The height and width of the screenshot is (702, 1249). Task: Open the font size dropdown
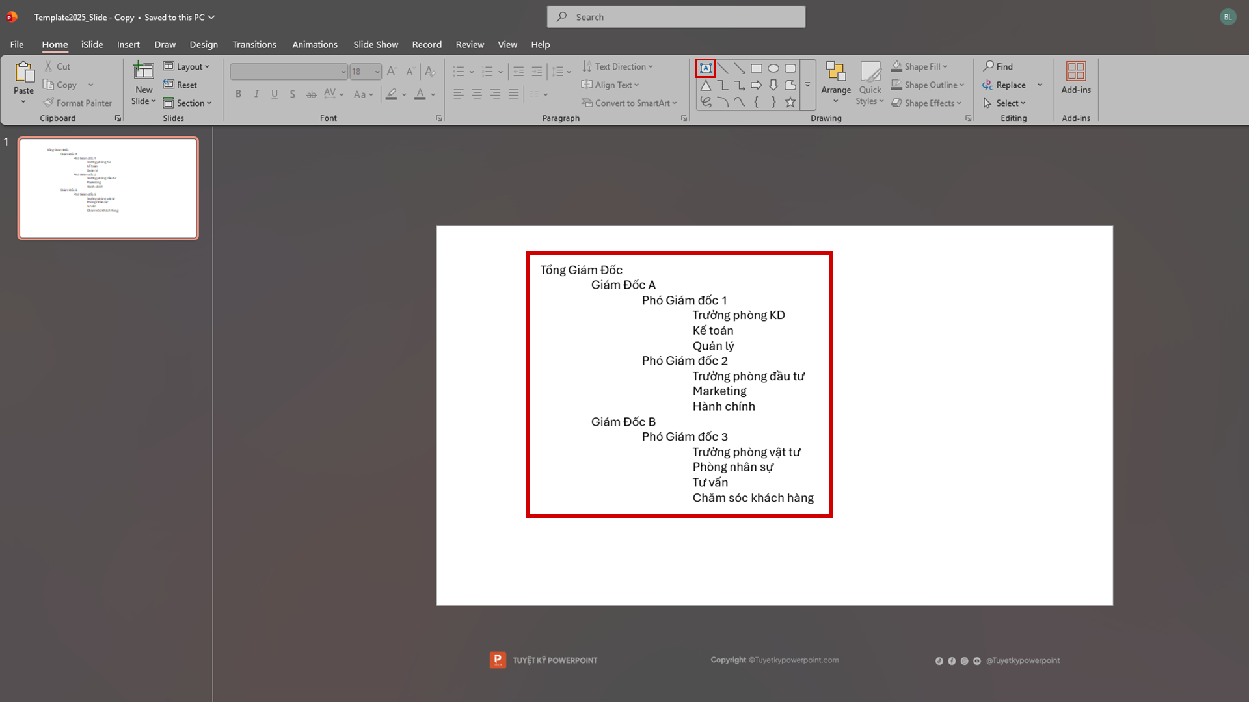point(377,71)
